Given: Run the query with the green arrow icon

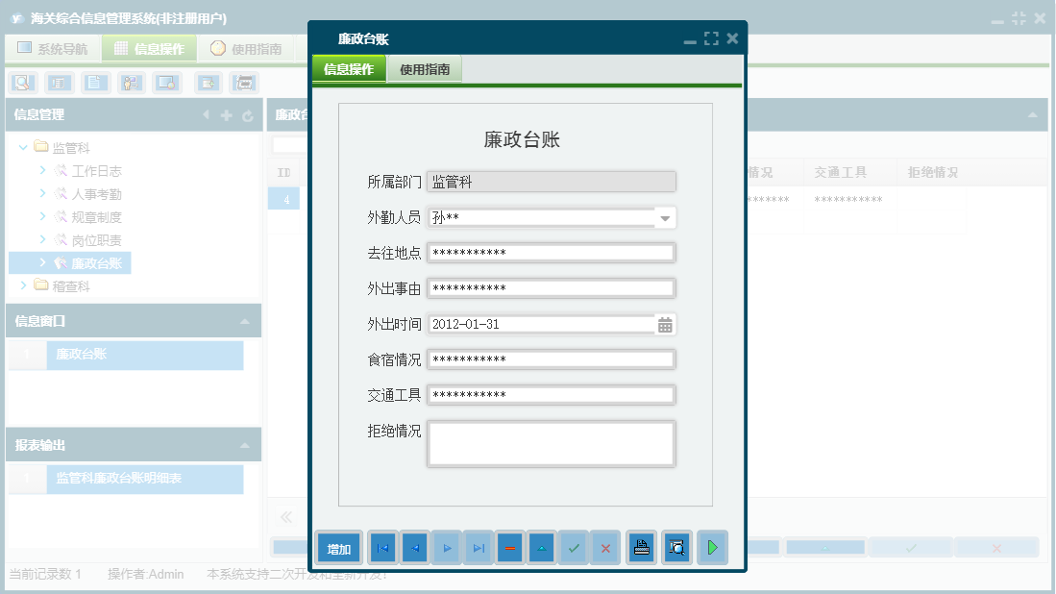Looking at the screenshot, I should coord(713,547).
